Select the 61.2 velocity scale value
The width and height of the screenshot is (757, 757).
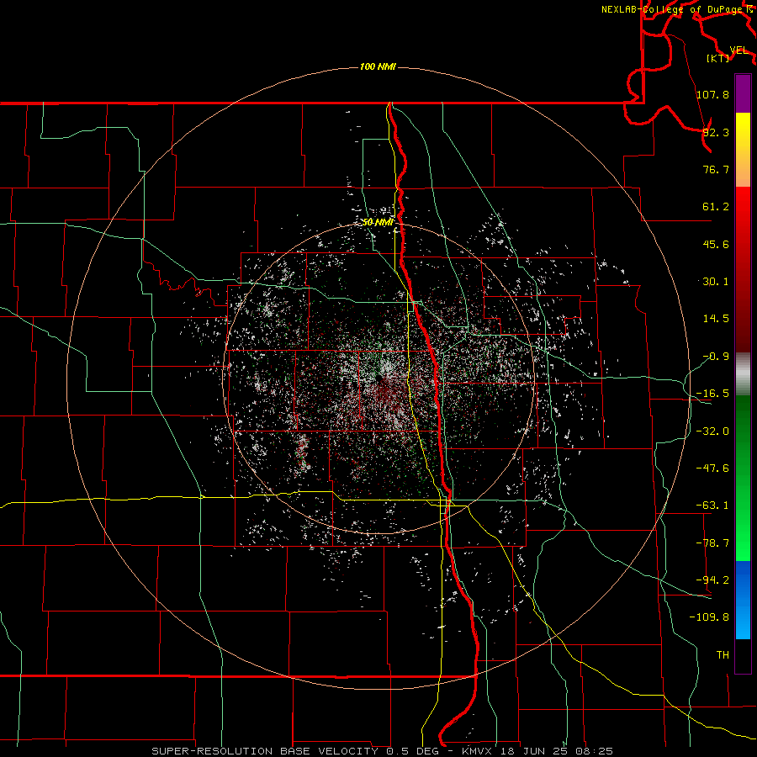pyautogui.click(x=716, y=207)
